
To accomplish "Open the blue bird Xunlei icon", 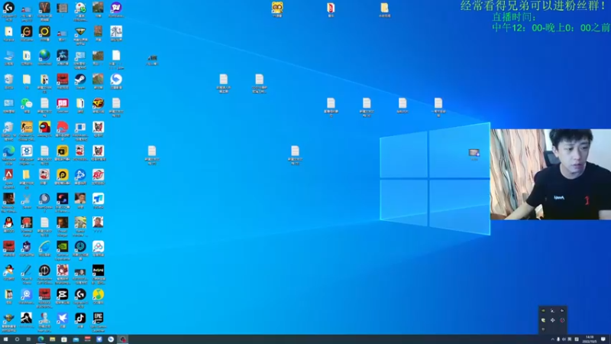I will tap(63, 318).
